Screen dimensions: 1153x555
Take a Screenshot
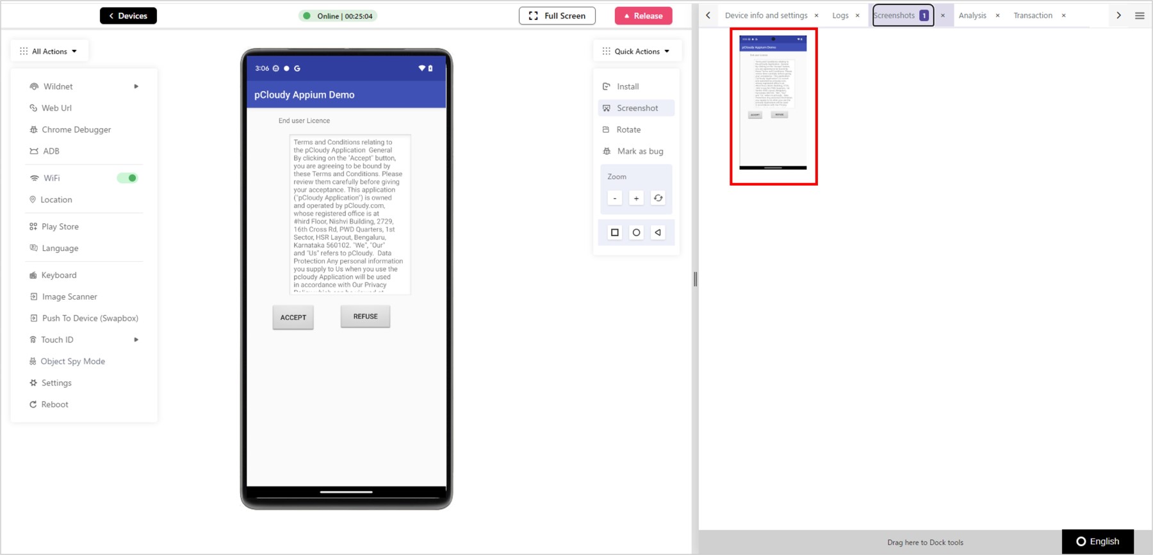point(637,108)
